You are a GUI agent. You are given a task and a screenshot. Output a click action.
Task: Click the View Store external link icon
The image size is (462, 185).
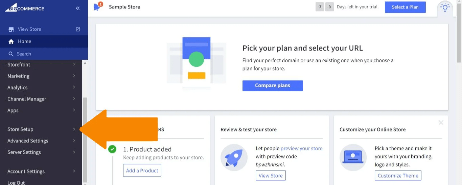[78, 29]
